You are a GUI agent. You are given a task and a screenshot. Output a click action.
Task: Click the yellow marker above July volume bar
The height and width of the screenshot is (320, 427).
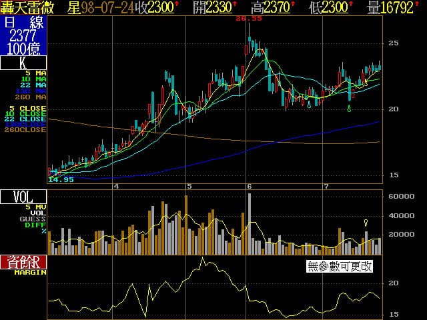(x=366, y=223)
